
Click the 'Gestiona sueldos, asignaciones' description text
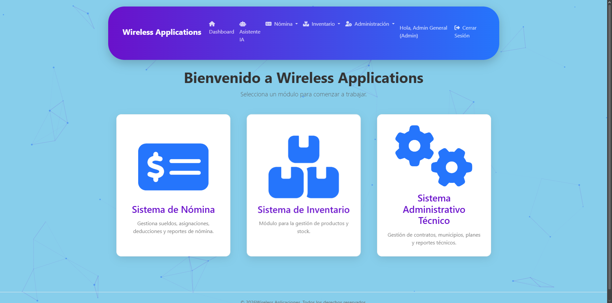[x=173, y=227]
